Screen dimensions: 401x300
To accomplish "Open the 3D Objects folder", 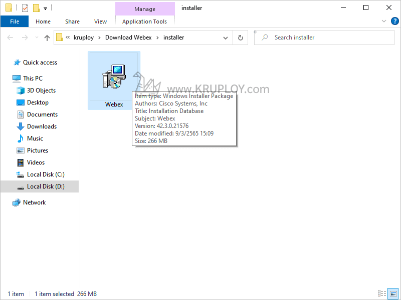I will (41, 90).
